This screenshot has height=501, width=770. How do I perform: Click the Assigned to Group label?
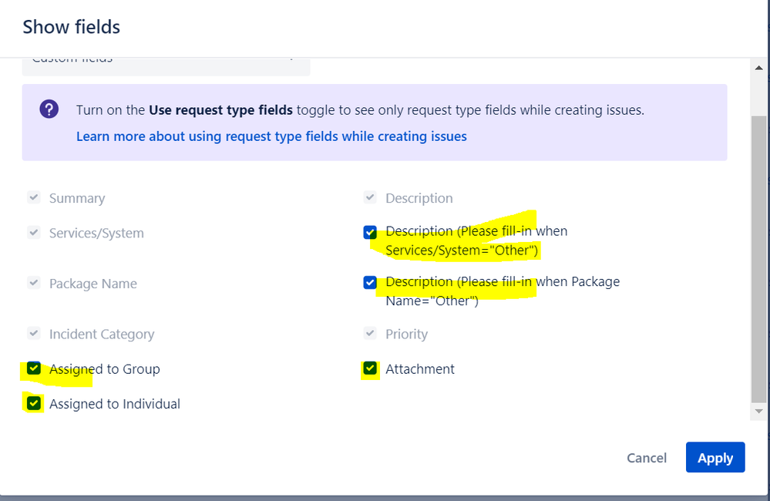(x=105, y=369)
